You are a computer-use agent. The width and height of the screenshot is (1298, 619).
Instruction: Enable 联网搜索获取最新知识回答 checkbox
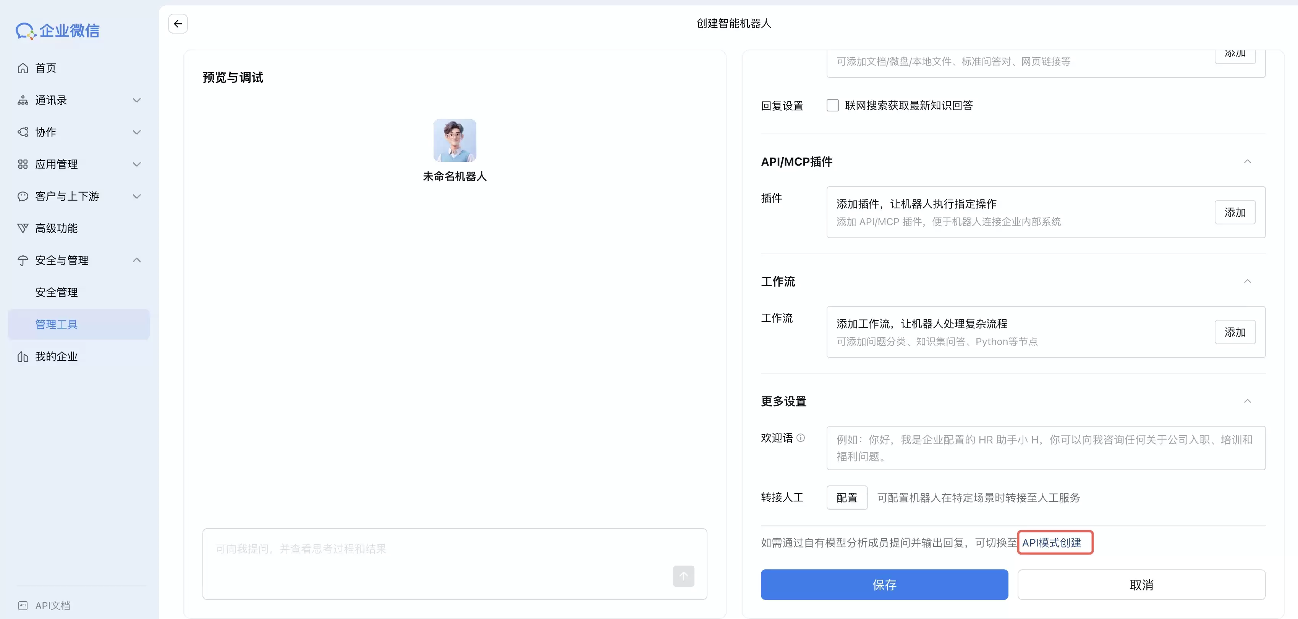pyautogui.click(x=832, y=105)
